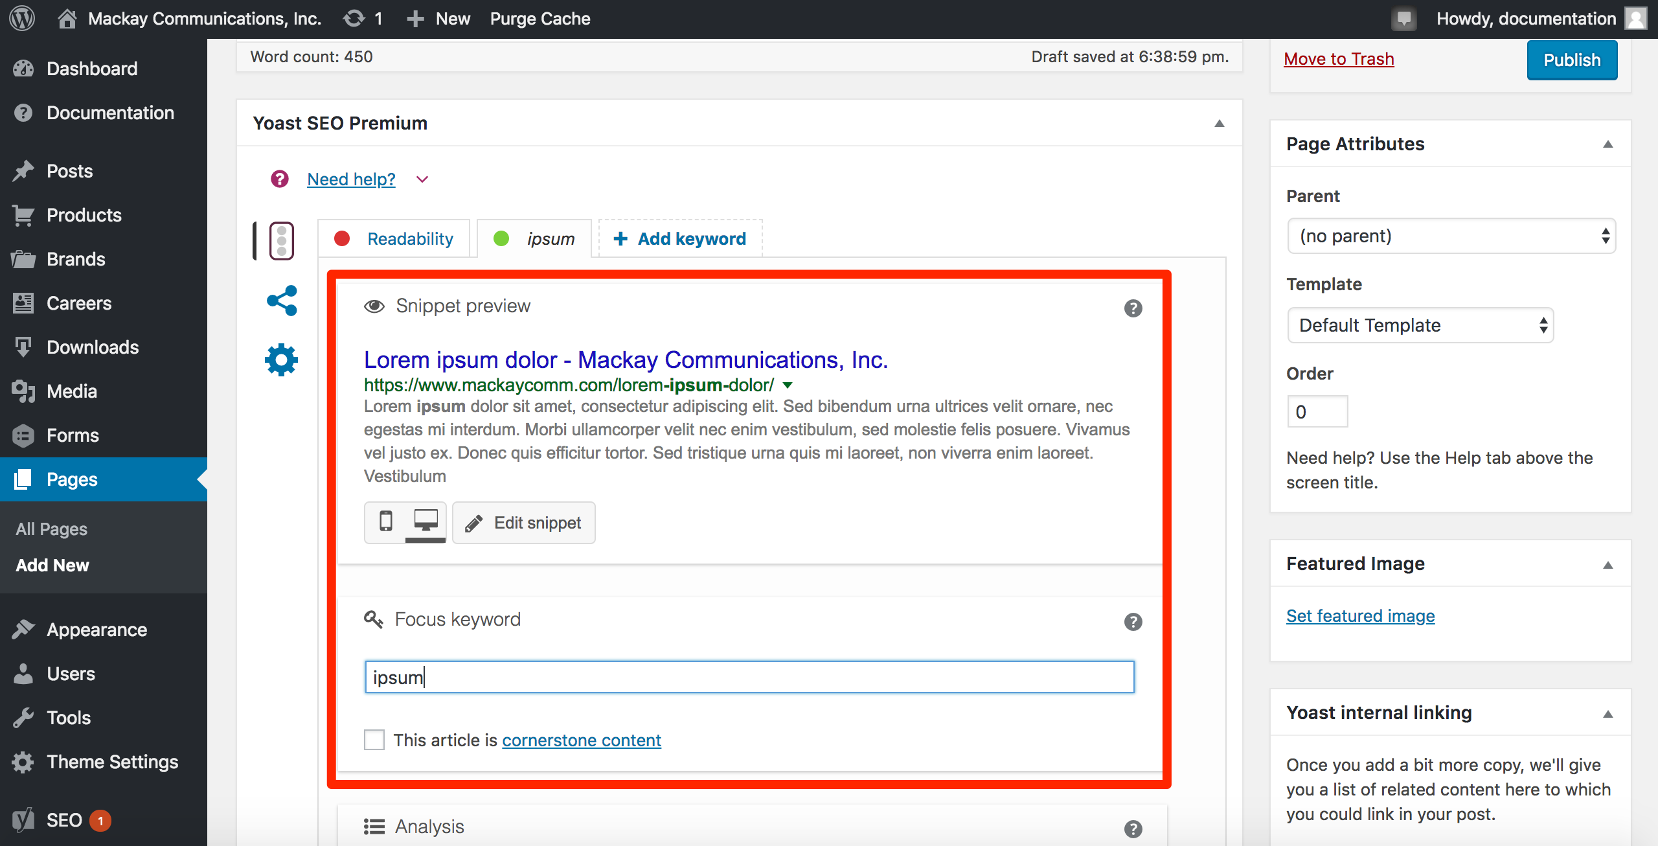
Task: Click the Analysis list icon
Action: click(374, 827)
